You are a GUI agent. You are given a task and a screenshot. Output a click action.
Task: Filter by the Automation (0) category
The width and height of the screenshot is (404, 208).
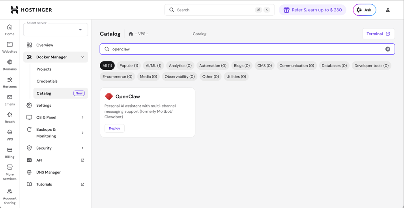coord(213,66)
